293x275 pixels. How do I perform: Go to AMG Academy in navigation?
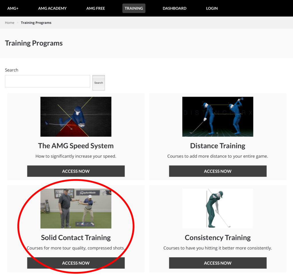[x=52, y=8]
